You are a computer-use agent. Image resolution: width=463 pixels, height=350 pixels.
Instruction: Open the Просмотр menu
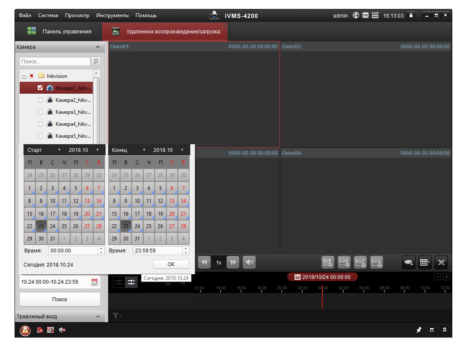tap(77, 15)
